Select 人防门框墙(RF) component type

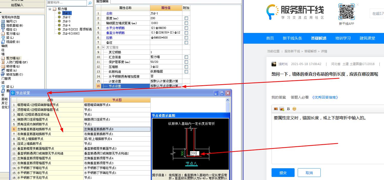[14, 62]
